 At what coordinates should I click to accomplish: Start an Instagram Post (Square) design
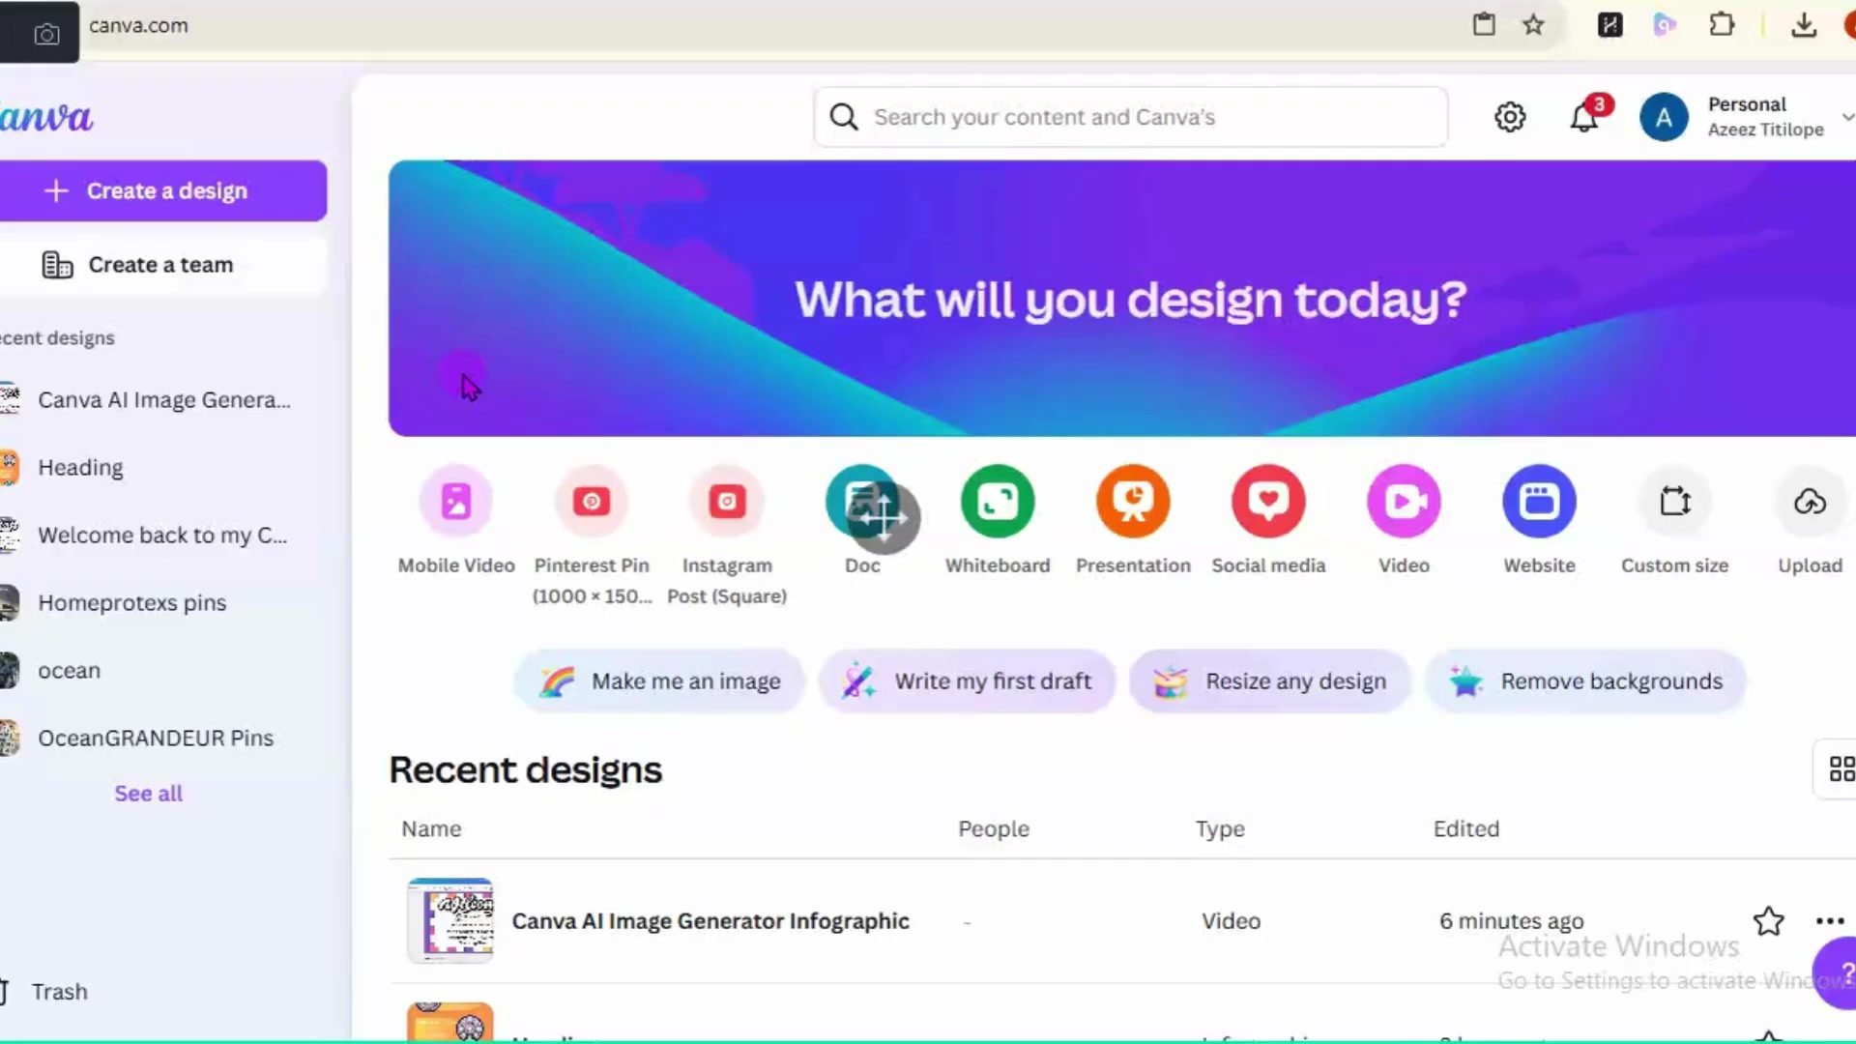727,501
